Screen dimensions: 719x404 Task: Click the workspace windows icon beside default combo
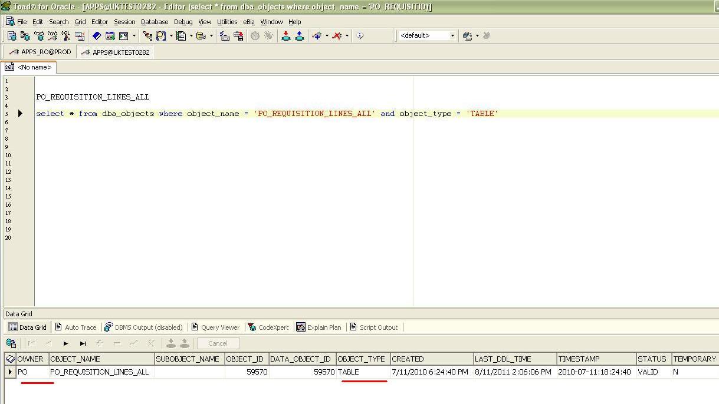click(468, 35)
